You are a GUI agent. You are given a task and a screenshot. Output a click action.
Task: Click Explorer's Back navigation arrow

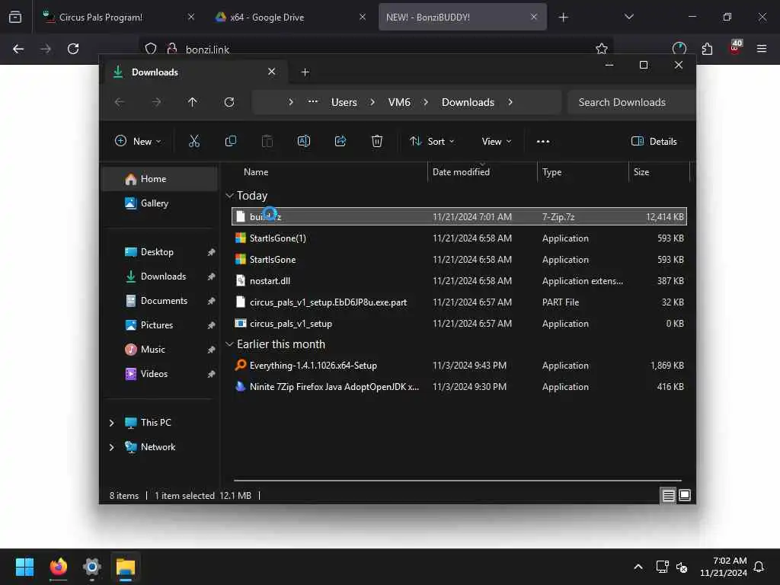coord(120,102)
